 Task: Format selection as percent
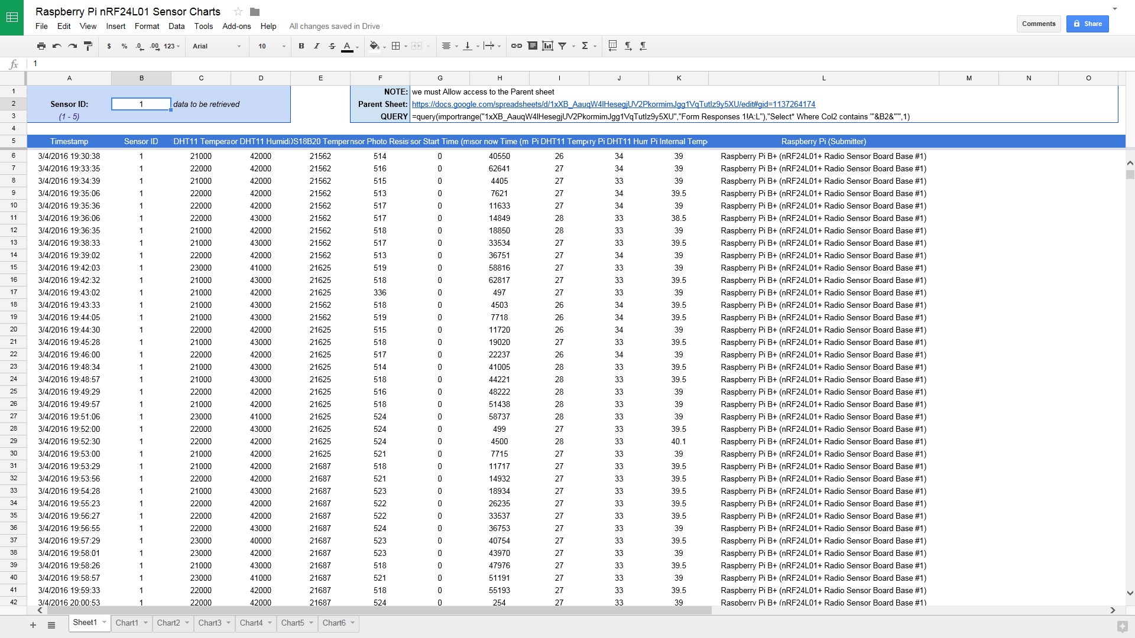point(124,46)
